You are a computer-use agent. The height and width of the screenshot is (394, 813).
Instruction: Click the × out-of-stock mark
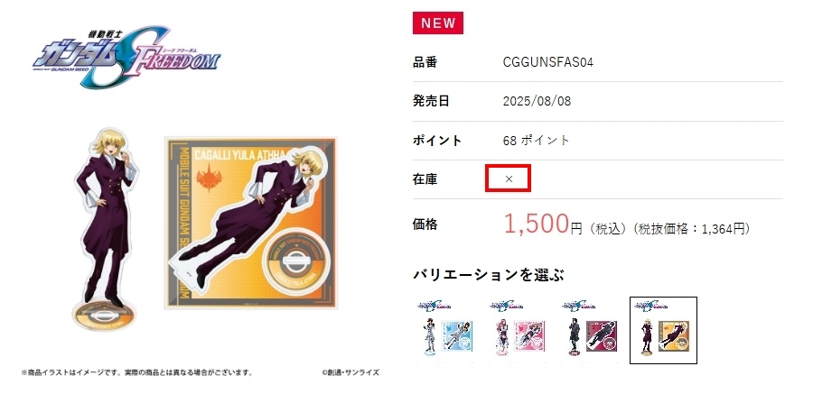point(509,179)
